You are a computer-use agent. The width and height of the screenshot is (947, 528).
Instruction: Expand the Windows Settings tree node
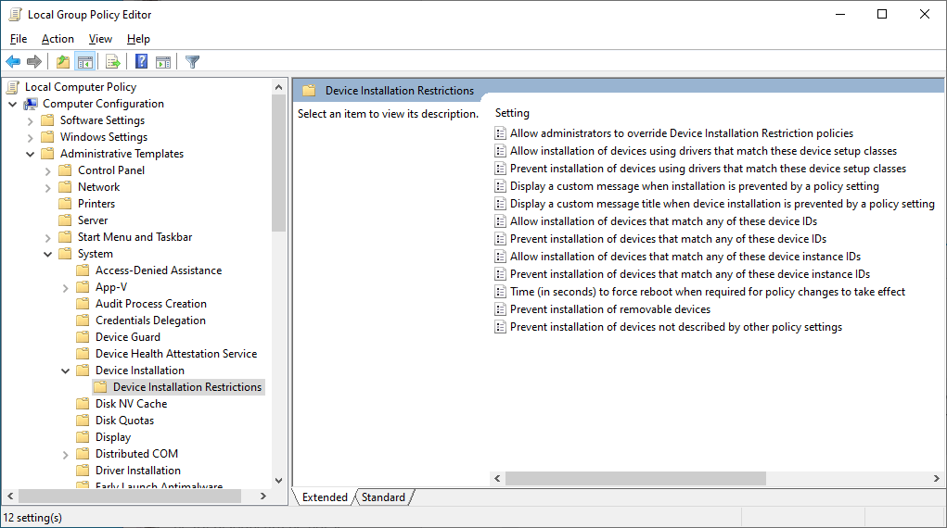(30, 137)
